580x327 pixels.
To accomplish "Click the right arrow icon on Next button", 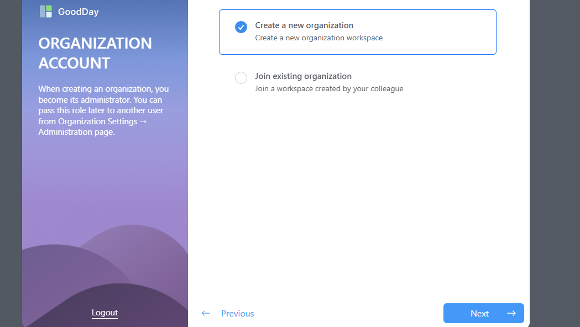I will [x=511, y=313].
